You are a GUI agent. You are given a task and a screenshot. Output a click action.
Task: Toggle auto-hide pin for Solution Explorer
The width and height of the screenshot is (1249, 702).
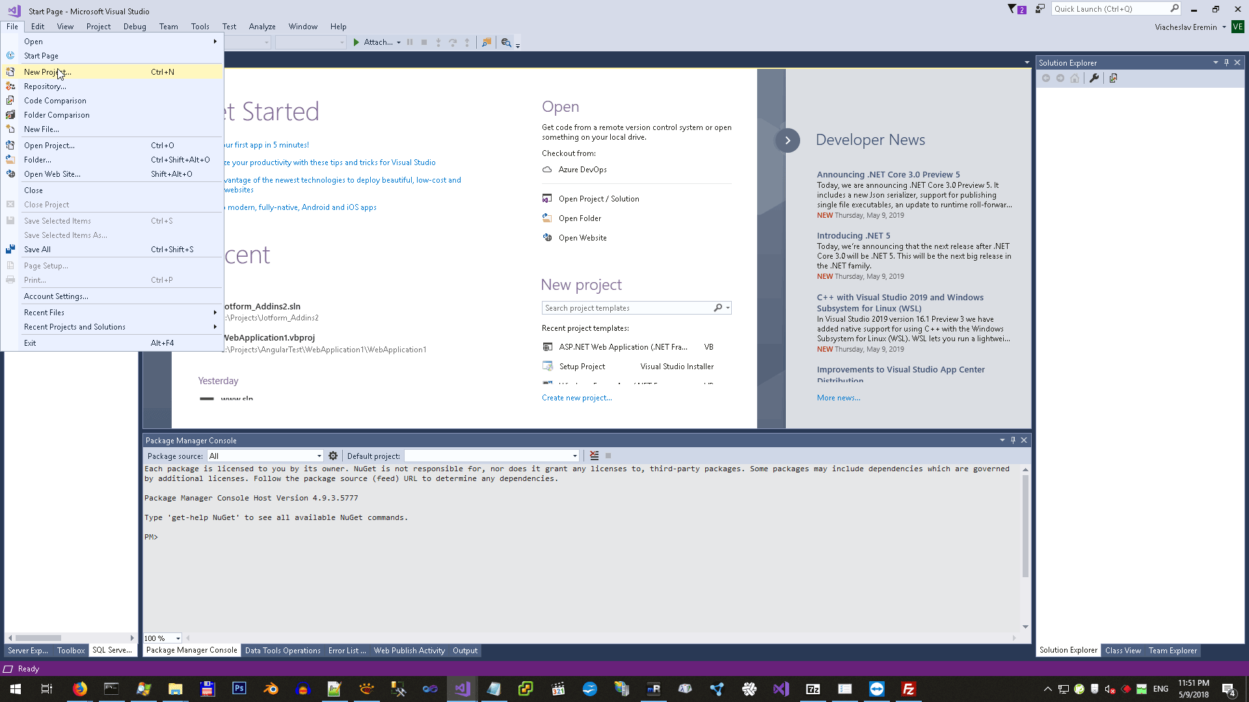tap(1226, 62)
